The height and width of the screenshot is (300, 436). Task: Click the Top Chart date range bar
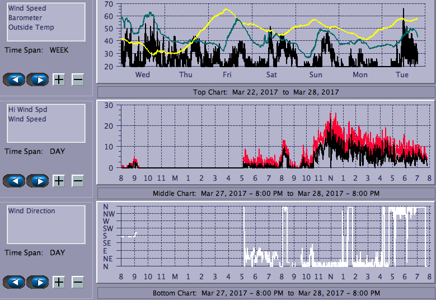pos(266,92)
